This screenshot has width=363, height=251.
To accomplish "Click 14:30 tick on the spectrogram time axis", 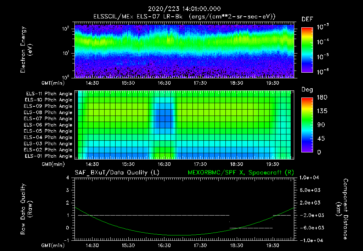I will click(x=92, y=83).
